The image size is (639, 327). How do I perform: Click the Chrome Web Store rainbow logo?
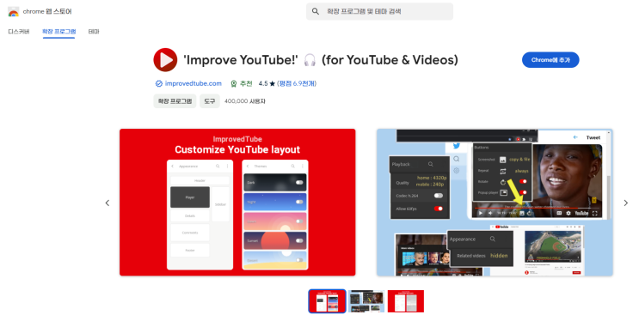[x=14, y=12]
